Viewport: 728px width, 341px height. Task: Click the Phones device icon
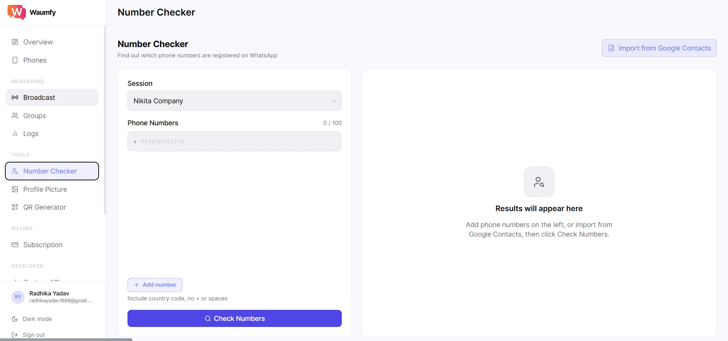click(x=15, y=60)
